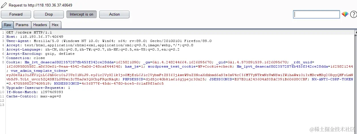357x134 pixels.
Task: Click the Cookie header name
Action: pos(14,62)
